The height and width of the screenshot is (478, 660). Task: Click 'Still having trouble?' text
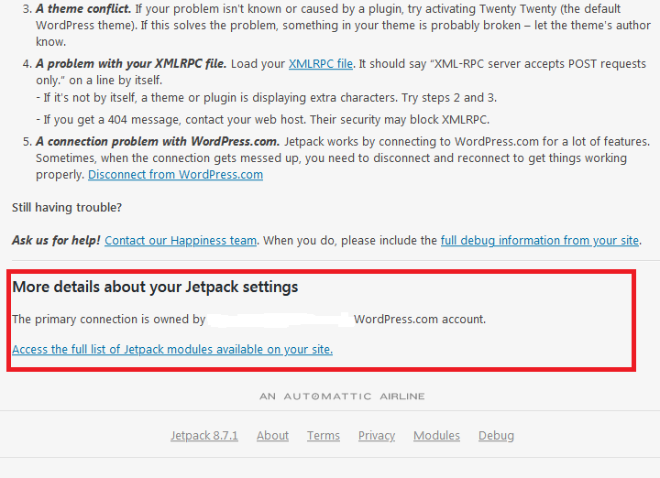67,208
